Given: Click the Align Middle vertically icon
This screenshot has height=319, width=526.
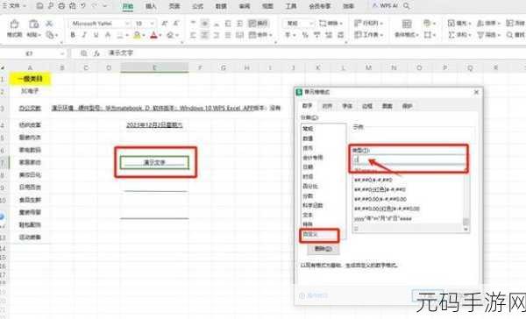Looking at the screenshot, I should tap(204, 23).
